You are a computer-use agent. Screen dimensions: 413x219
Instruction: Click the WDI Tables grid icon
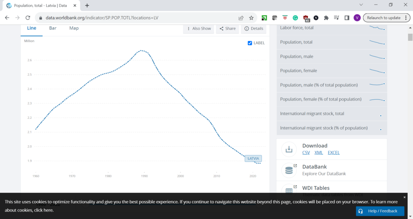click(289, 191)
